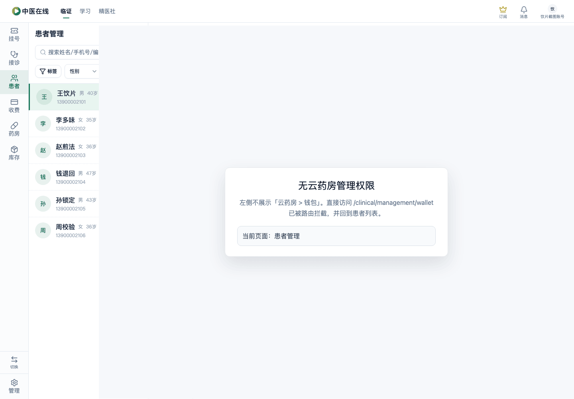Click the 无云药房管理权限 dialog title
This screenshot has width=574, height=399.
336,186
